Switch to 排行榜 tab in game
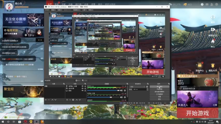The image size is (221, 124). point(78,4)
